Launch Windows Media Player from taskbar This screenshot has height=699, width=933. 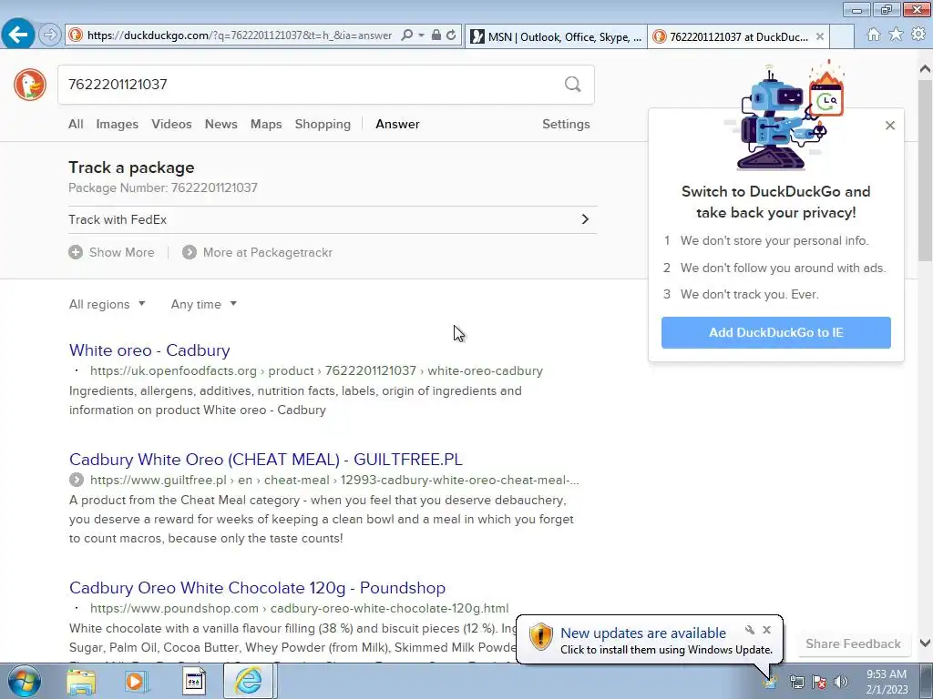click(137, 681)
